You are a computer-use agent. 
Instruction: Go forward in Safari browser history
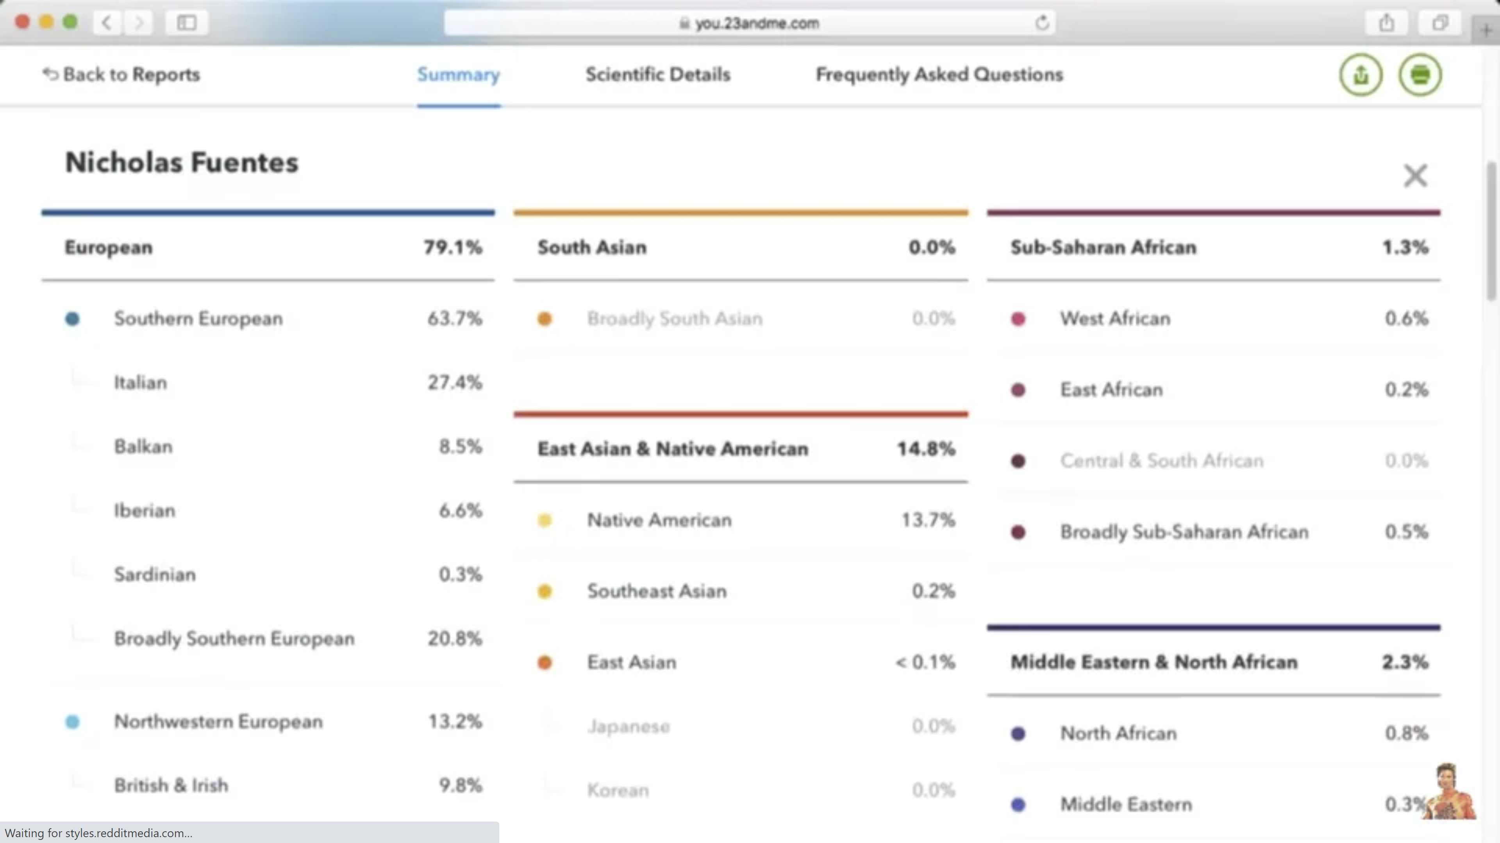[139, 23]
